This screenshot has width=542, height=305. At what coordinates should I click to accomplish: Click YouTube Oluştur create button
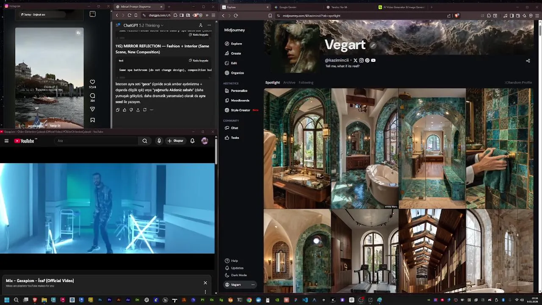175,141
